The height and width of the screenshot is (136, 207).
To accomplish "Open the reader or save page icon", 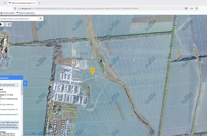I will click(x=186, y=9).
